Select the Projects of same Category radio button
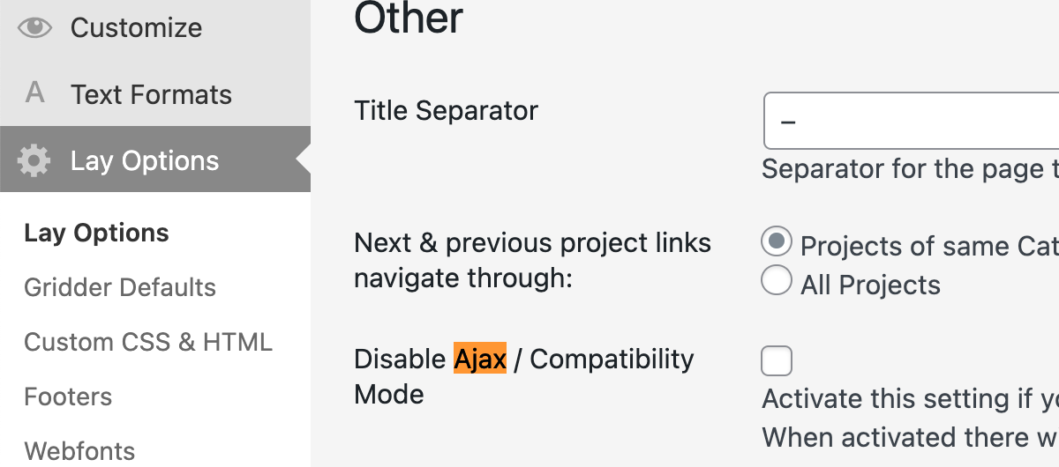This screenshot has height=467, width=1059. [x=777, y=242]
